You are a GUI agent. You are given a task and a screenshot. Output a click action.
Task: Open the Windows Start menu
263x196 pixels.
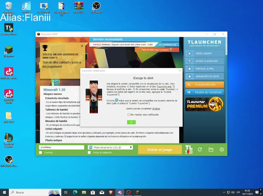4,192
